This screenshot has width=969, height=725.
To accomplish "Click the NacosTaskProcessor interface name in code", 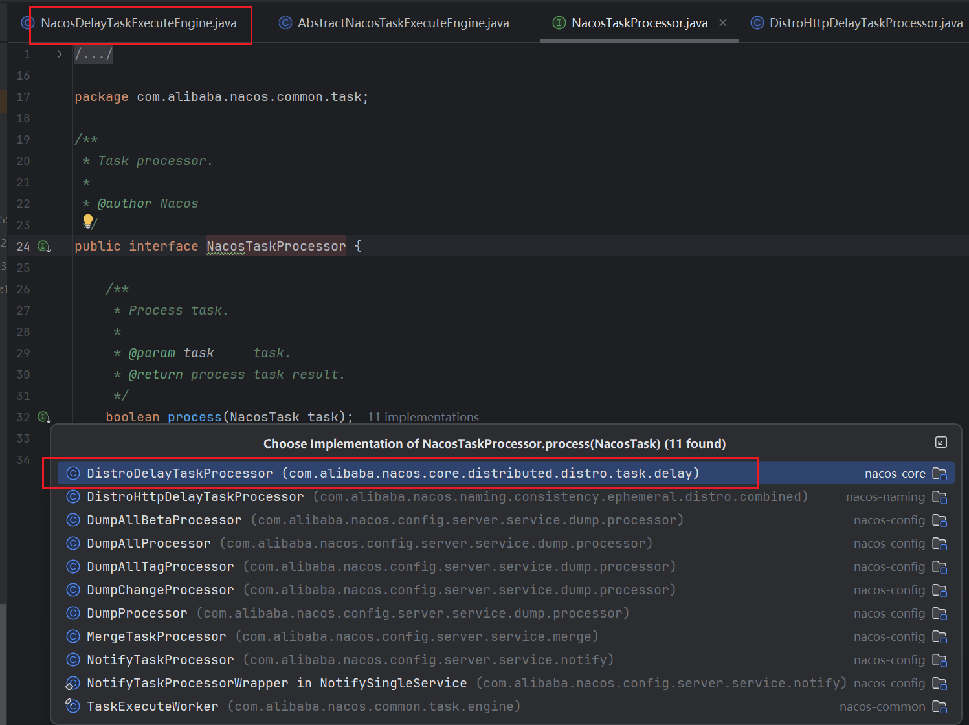I will (276, 246).
